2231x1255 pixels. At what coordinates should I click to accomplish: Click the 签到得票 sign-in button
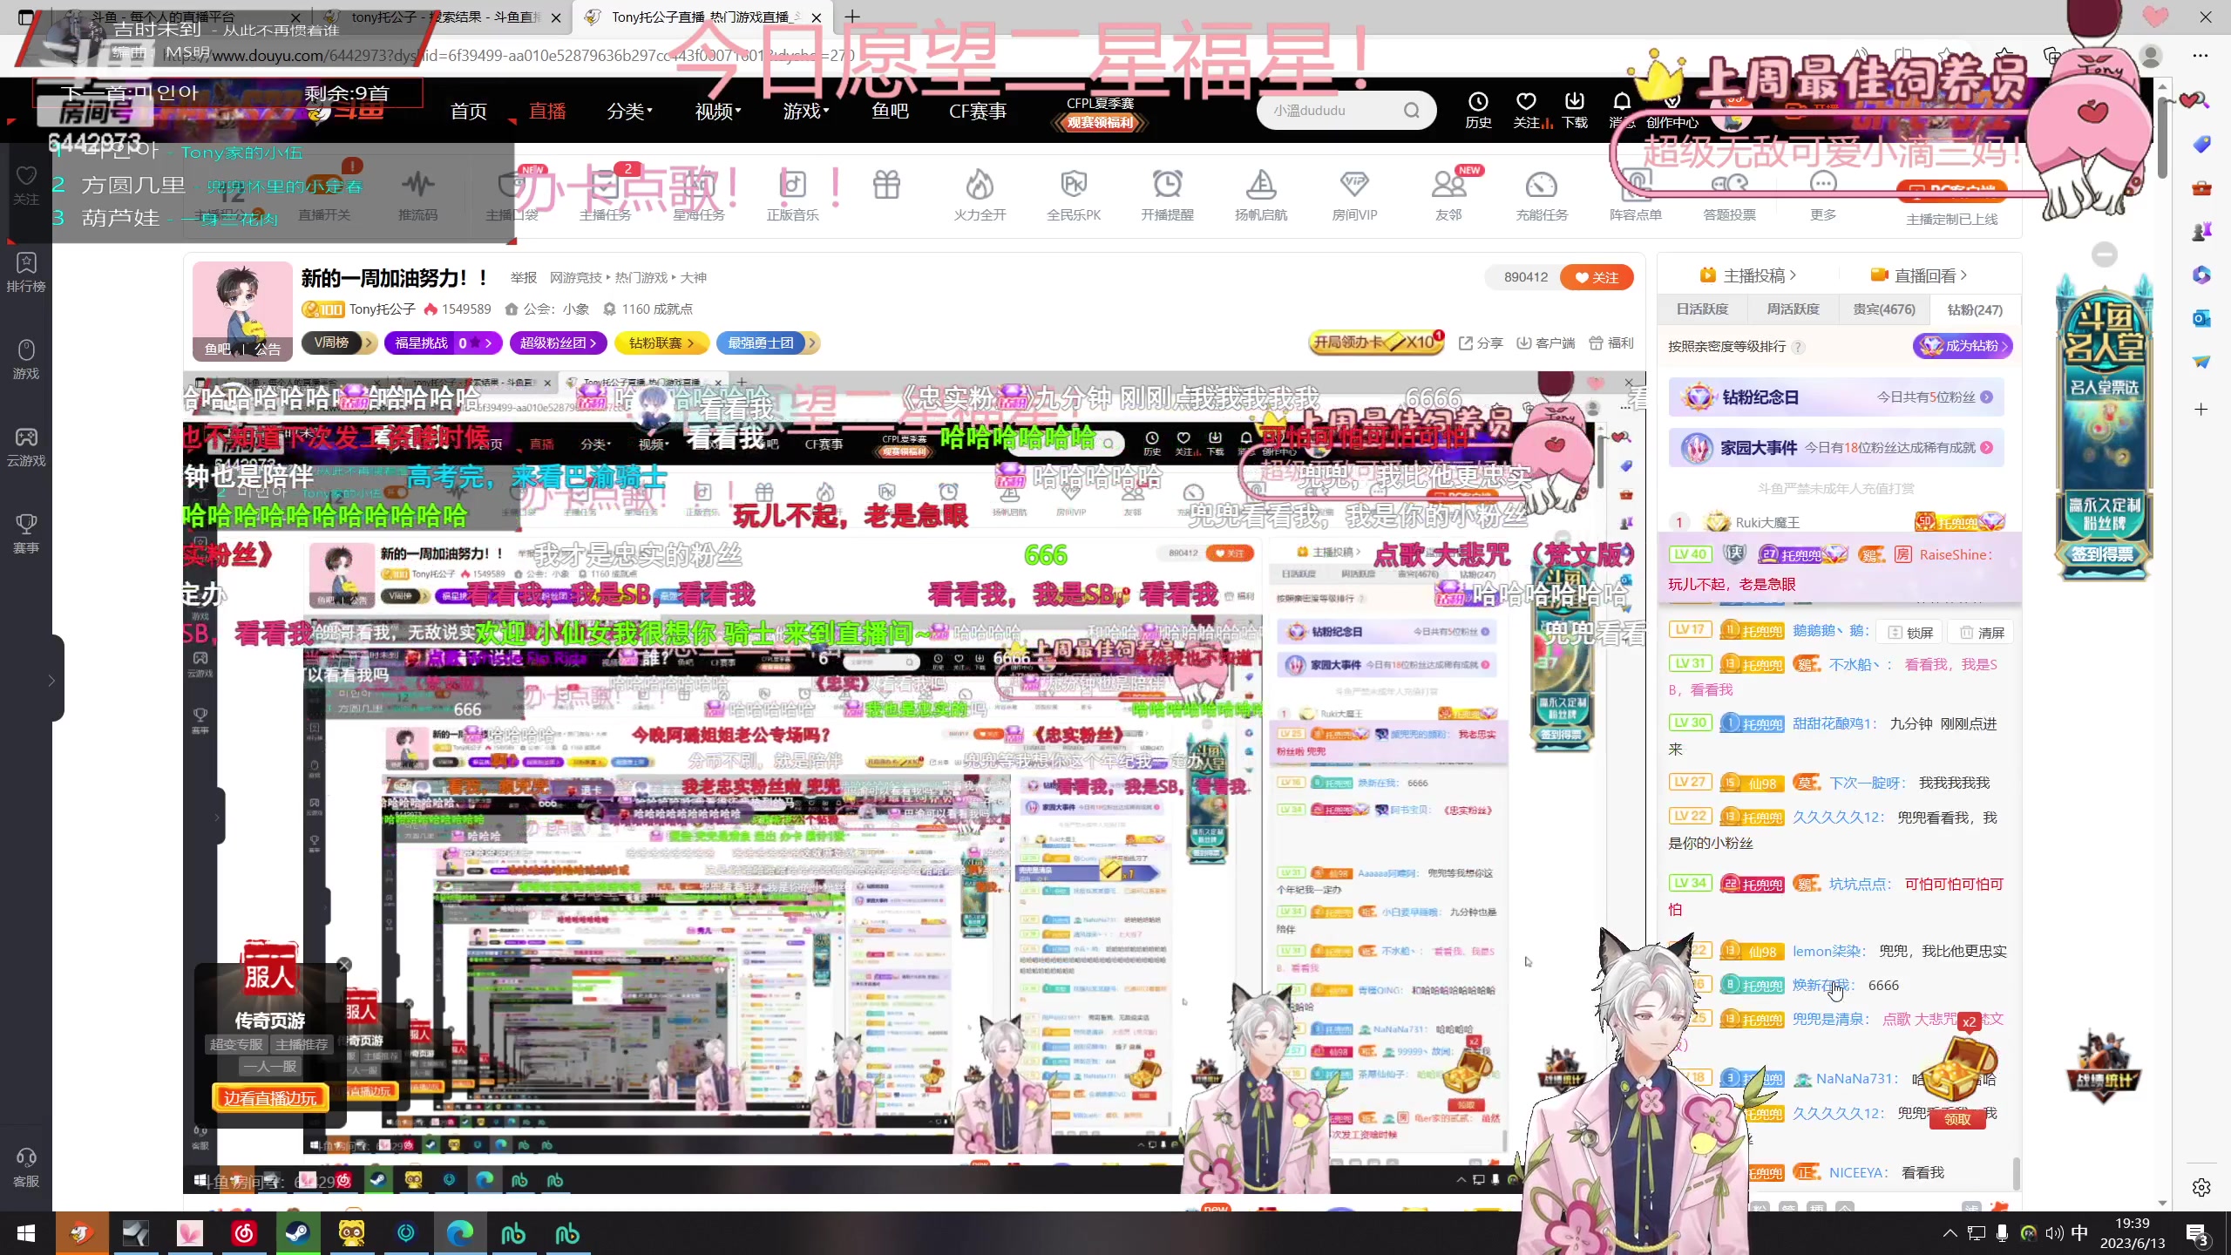point(2102,553)
